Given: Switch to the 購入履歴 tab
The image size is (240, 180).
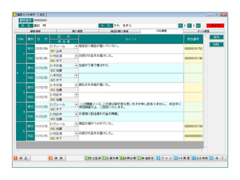Looking at the screenshot, I should (x=77, y=31).
